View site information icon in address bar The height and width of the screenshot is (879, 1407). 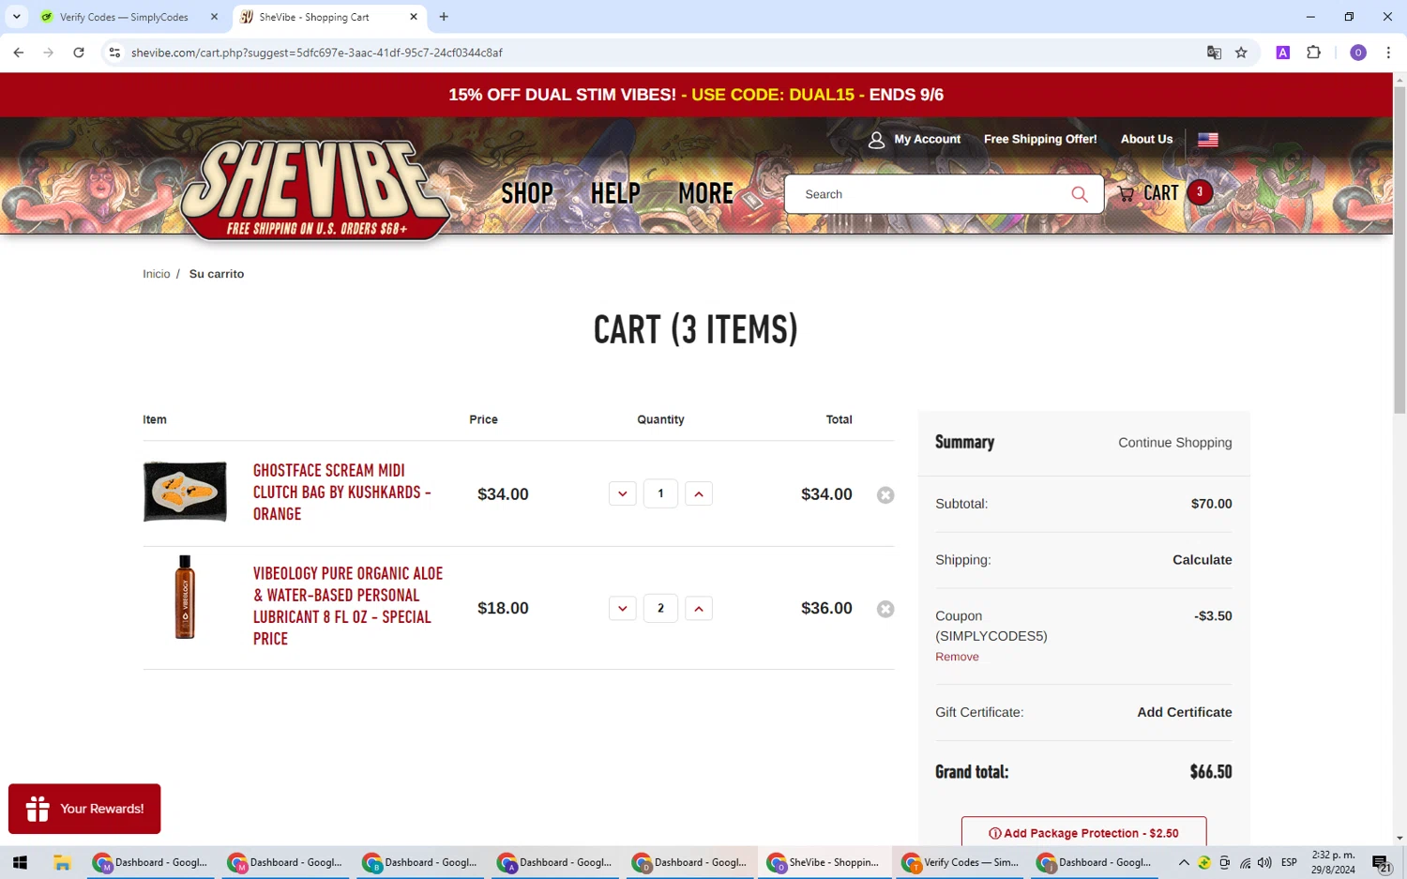tap(114, 53)
